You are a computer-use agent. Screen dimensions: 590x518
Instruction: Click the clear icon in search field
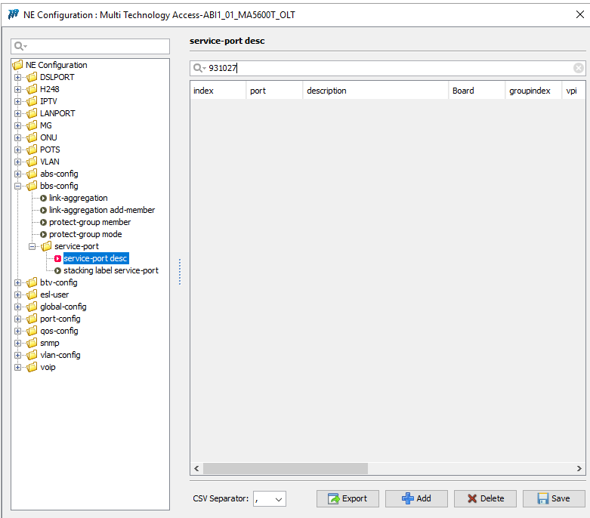pyautogui.click(x=578, y=68)
